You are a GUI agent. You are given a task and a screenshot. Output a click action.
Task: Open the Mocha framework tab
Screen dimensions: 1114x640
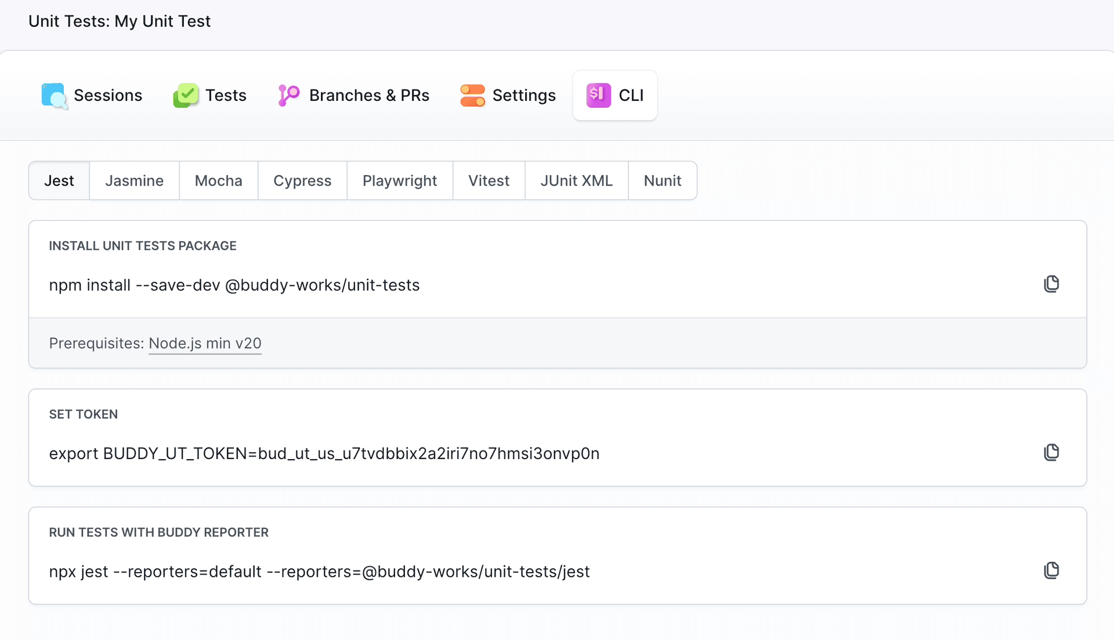[219, 180]
